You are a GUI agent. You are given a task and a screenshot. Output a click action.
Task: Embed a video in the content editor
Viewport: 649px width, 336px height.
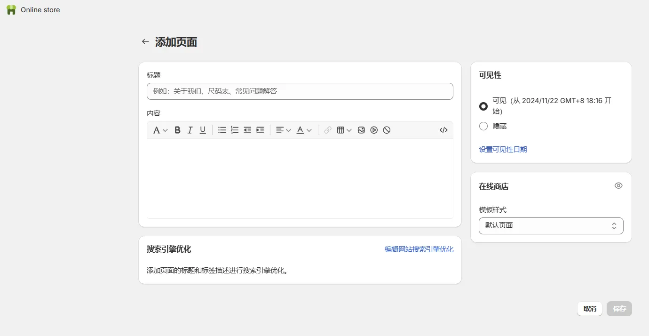click(374, 130)
